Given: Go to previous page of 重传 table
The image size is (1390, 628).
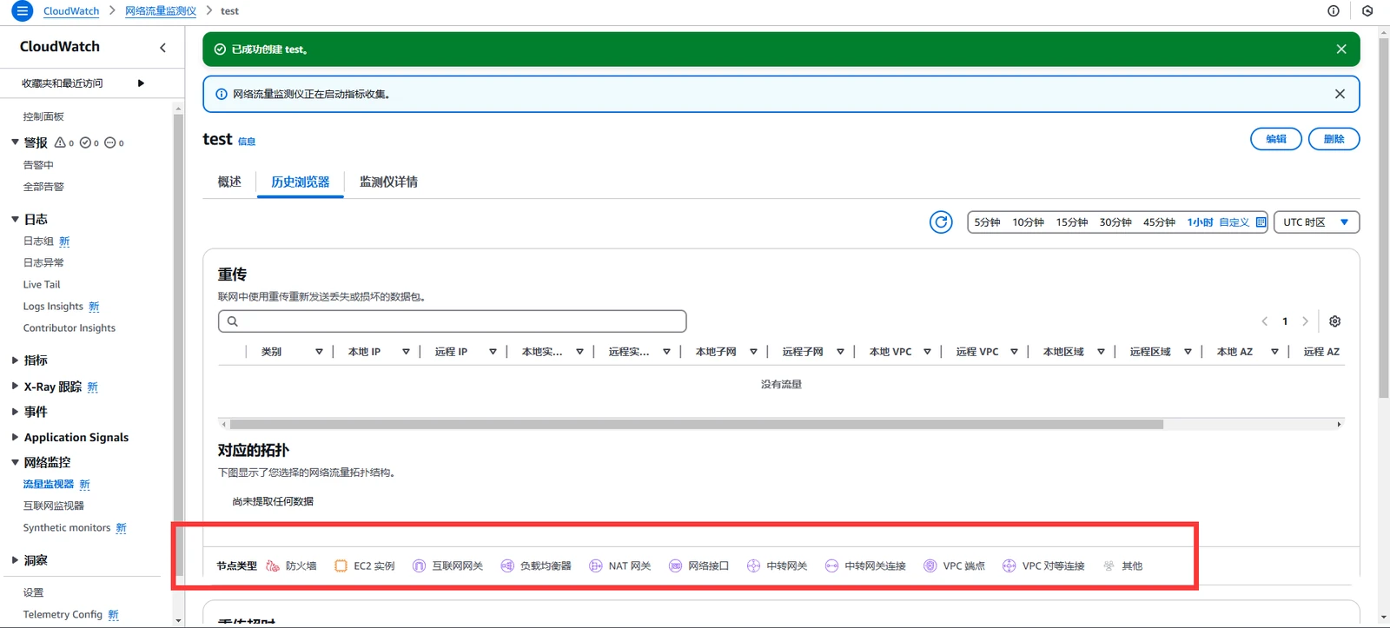Looking at the screenshot, I should (x=1265, y=321).
